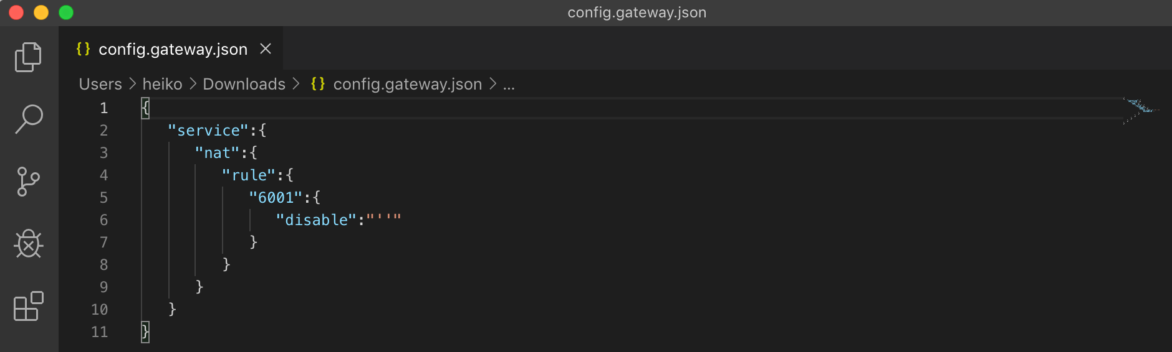
Task: Expand the breadcrumb ellipsis symbol list
Action: [509, 84]
